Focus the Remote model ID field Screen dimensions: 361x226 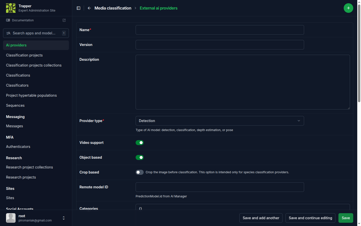[x=220, y=187]
